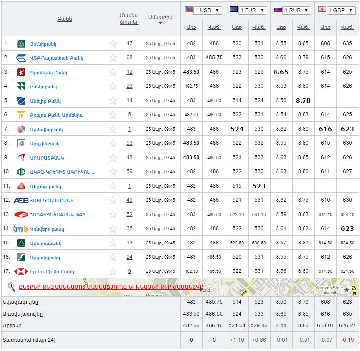Toggle the favorite star in row 1
The image size is (360, 351).
[x=113, y=44]
